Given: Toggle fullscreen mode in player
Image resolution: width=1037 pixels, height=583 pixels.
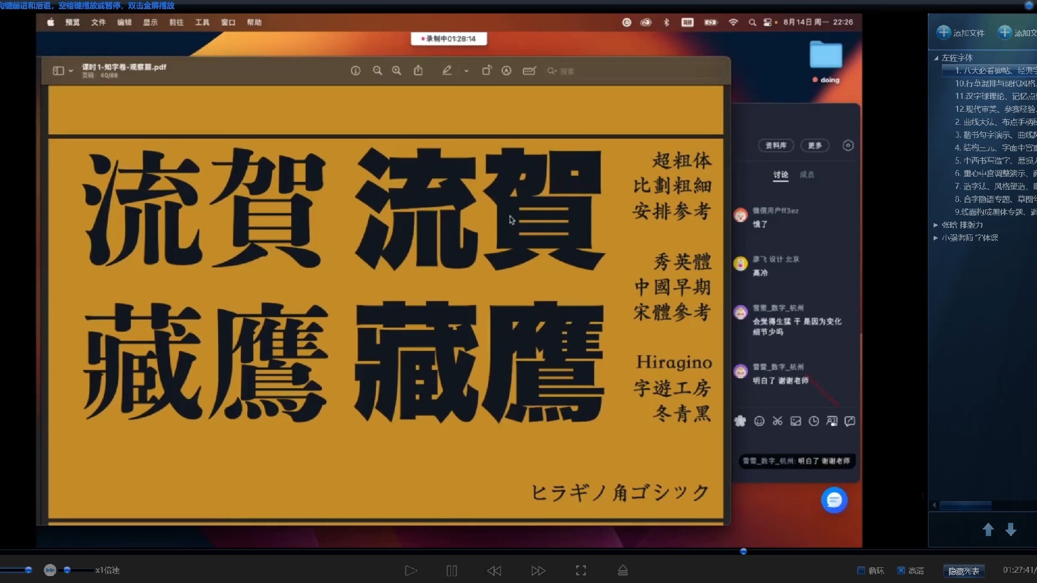Looking at the screenshot, I should coord(581,571).
